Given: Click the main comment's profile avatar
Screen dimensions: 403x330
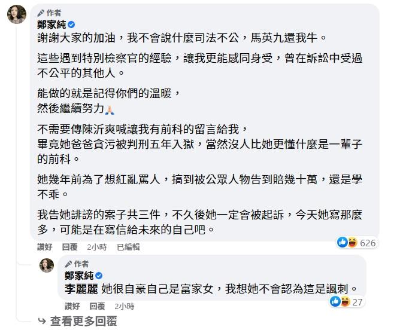Looking at the screenshot, I should (x=17, y=15).
